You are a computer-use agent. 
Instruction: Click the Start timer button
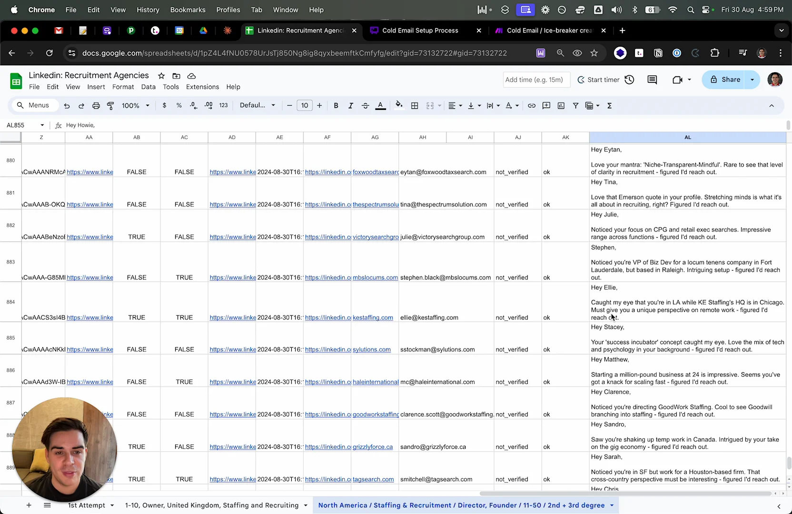pos(599,80)
